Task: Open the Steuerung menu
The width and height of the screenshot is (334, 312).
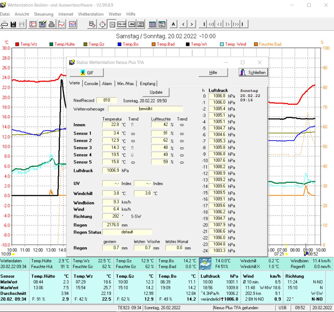Action: click(x=44, y=14)
